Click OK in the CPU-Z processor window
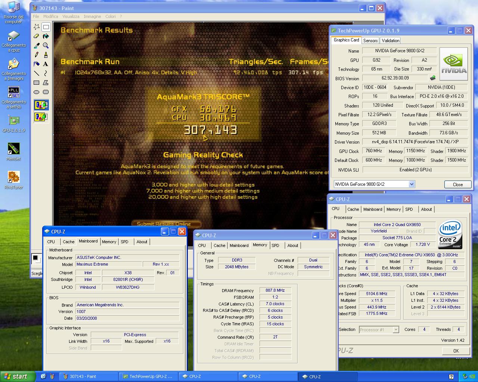The image size is (478, 382). pos(456,351)
